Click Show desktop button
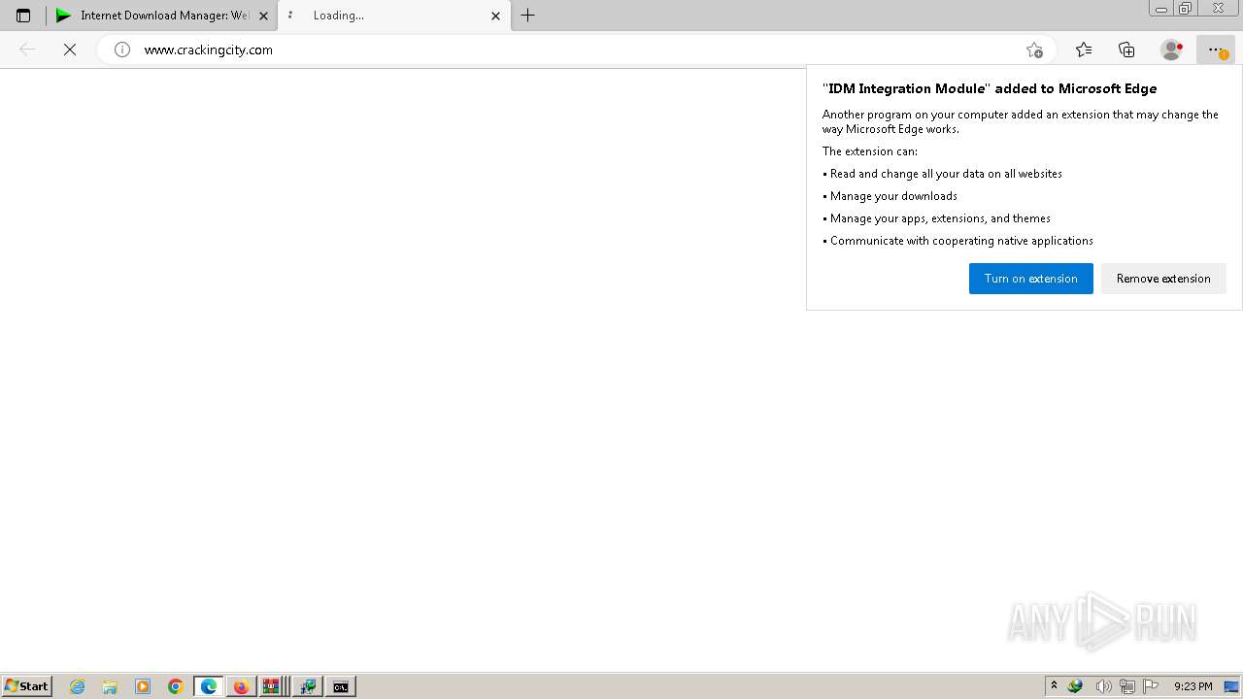 pyautogui.click(x=1231, y=686)
